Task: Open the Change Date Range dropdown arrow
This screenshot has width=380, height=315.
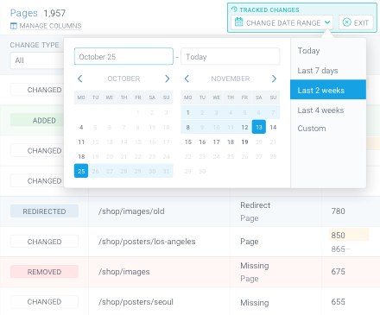Action: coord(327,22)
